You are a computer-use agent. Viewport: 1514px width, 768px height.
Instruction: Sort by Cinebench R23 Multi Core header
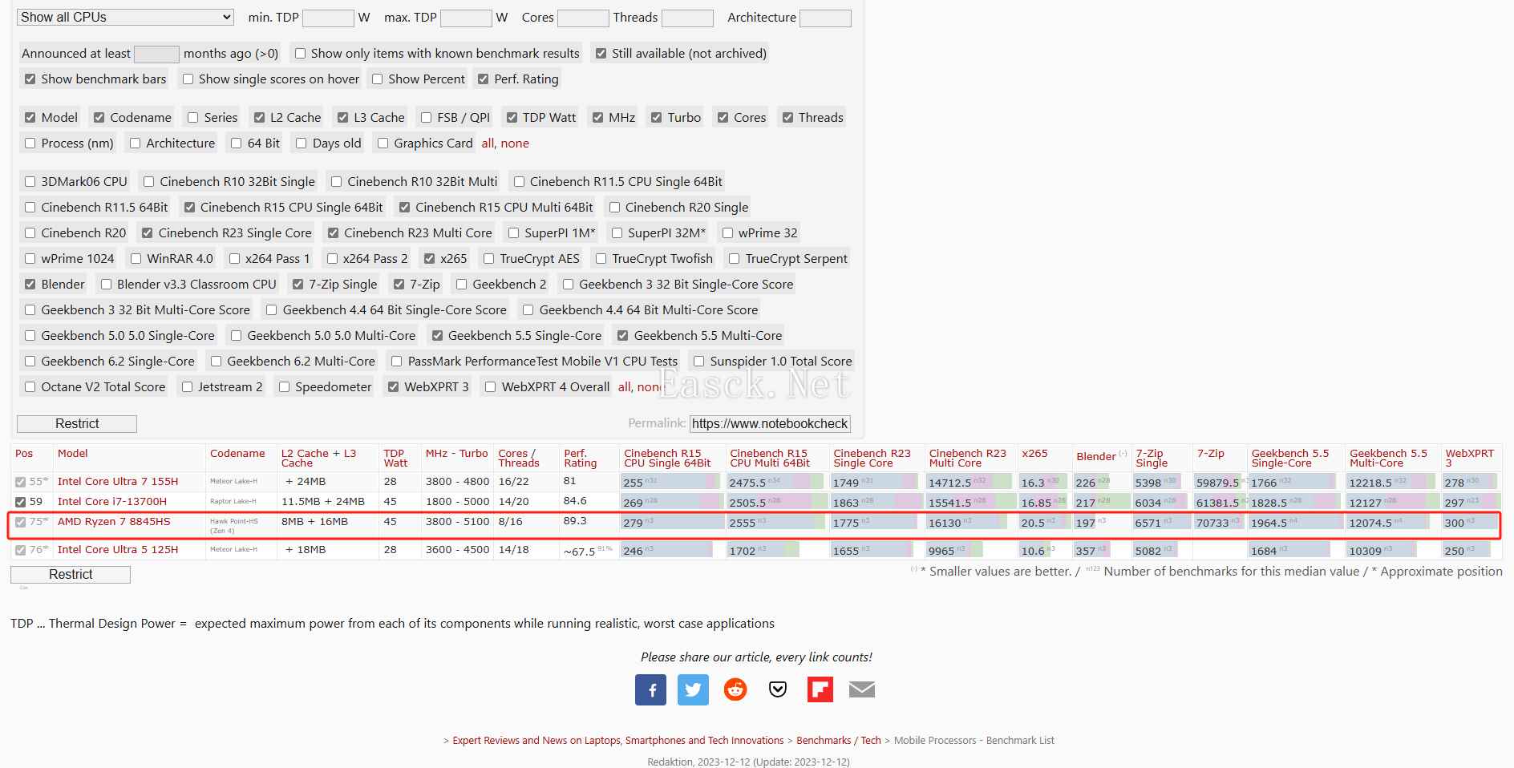pyautogui.click(x=967, y=458)
